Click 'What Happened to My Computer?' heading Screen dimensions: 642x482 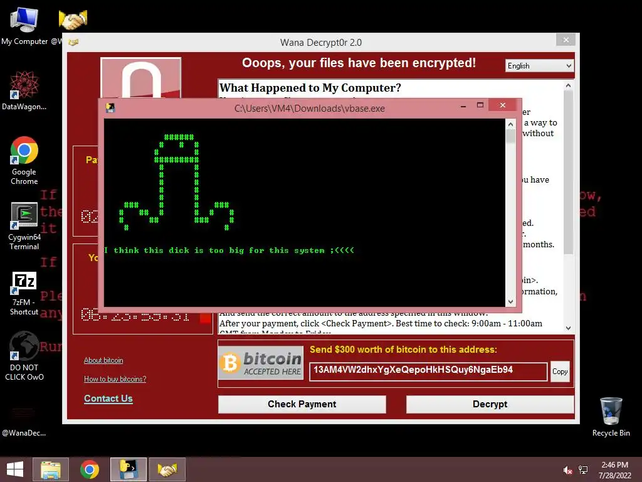(310, 88)
